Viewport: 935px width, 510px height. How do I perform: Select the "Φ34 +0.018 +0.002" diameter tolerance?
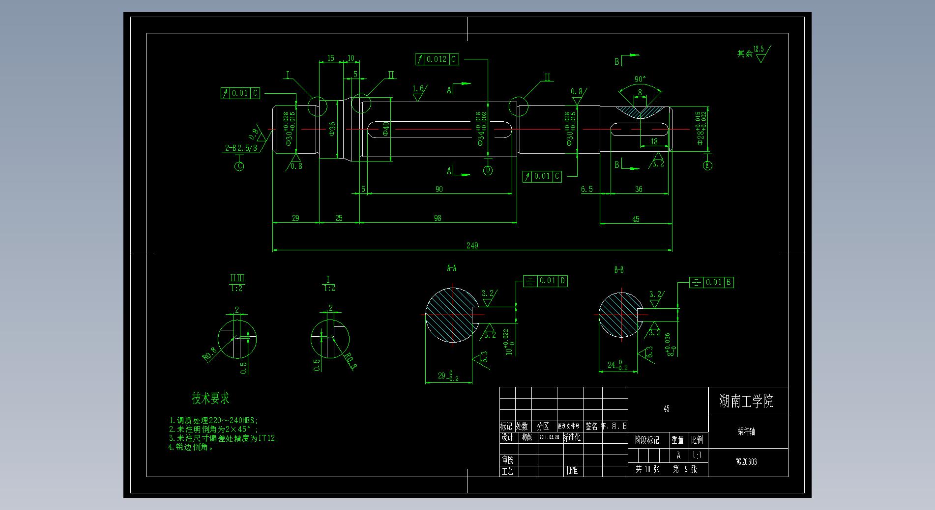(481, 129)
